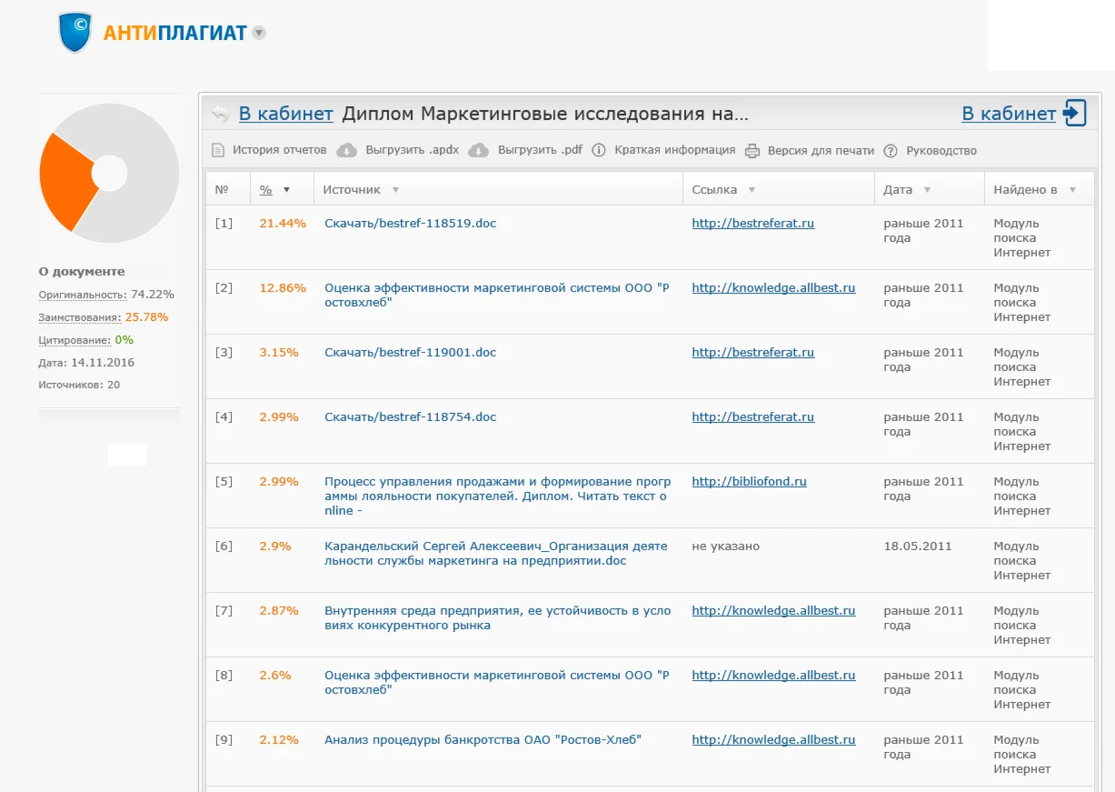Open source [8] Оценка эффективности маркетинговой системы
This screenshot has height=792, width=1115.
(x=497, y=682)
